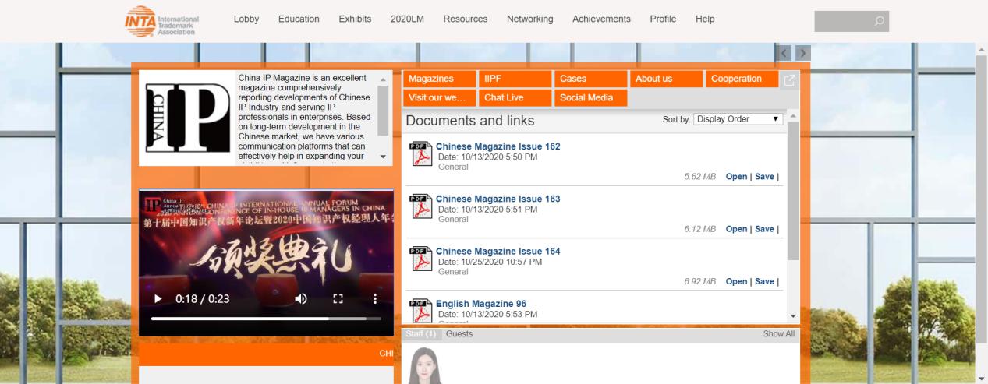Go to Exhibits
988x384 pixels.
tap(355, 19)
